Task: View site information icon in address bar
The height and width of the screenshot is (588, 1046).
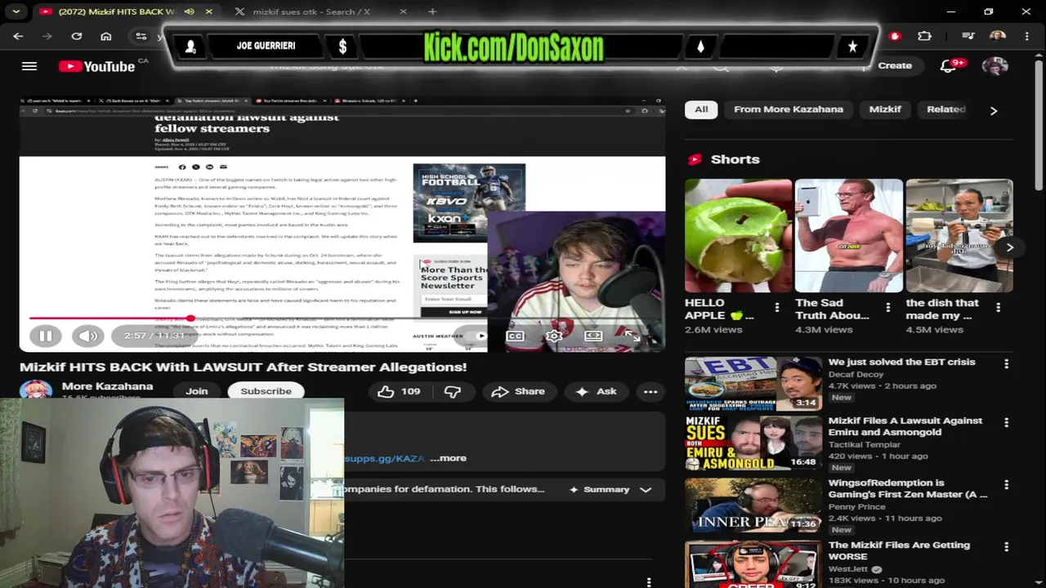Action: point(141,36)
